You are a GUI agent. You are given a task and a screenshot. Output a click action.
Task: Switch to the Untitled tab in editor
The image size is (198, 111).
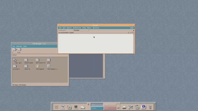[81, 30]
